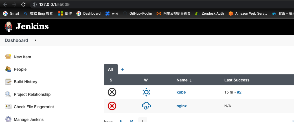Expand the Dashboard breadcrumb arrow menu
294x122 pixels.
click(36, 40)
